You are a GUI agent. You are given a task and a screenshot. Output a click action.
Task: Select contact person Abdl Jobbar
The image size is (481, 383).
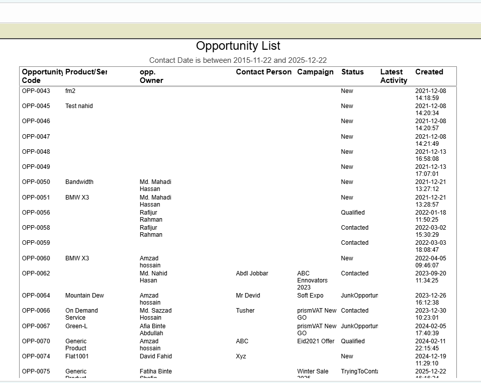coord(252,273)
